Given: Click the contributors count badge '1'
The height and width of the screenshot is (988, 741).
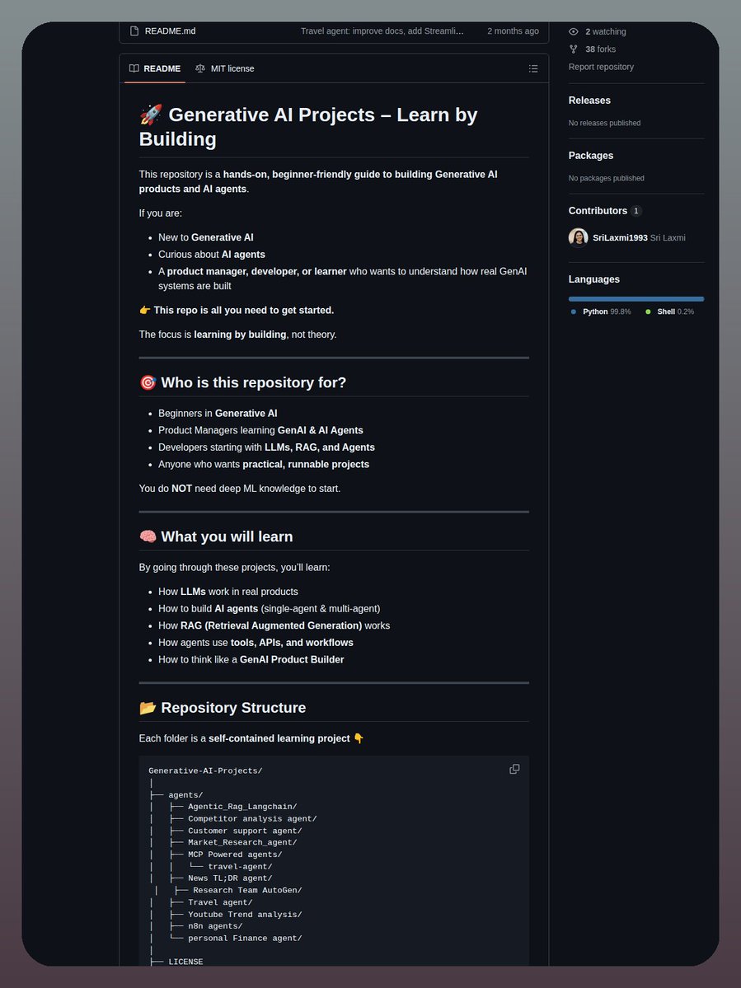Looking at the screenshot, I should (x=635, y=210).
